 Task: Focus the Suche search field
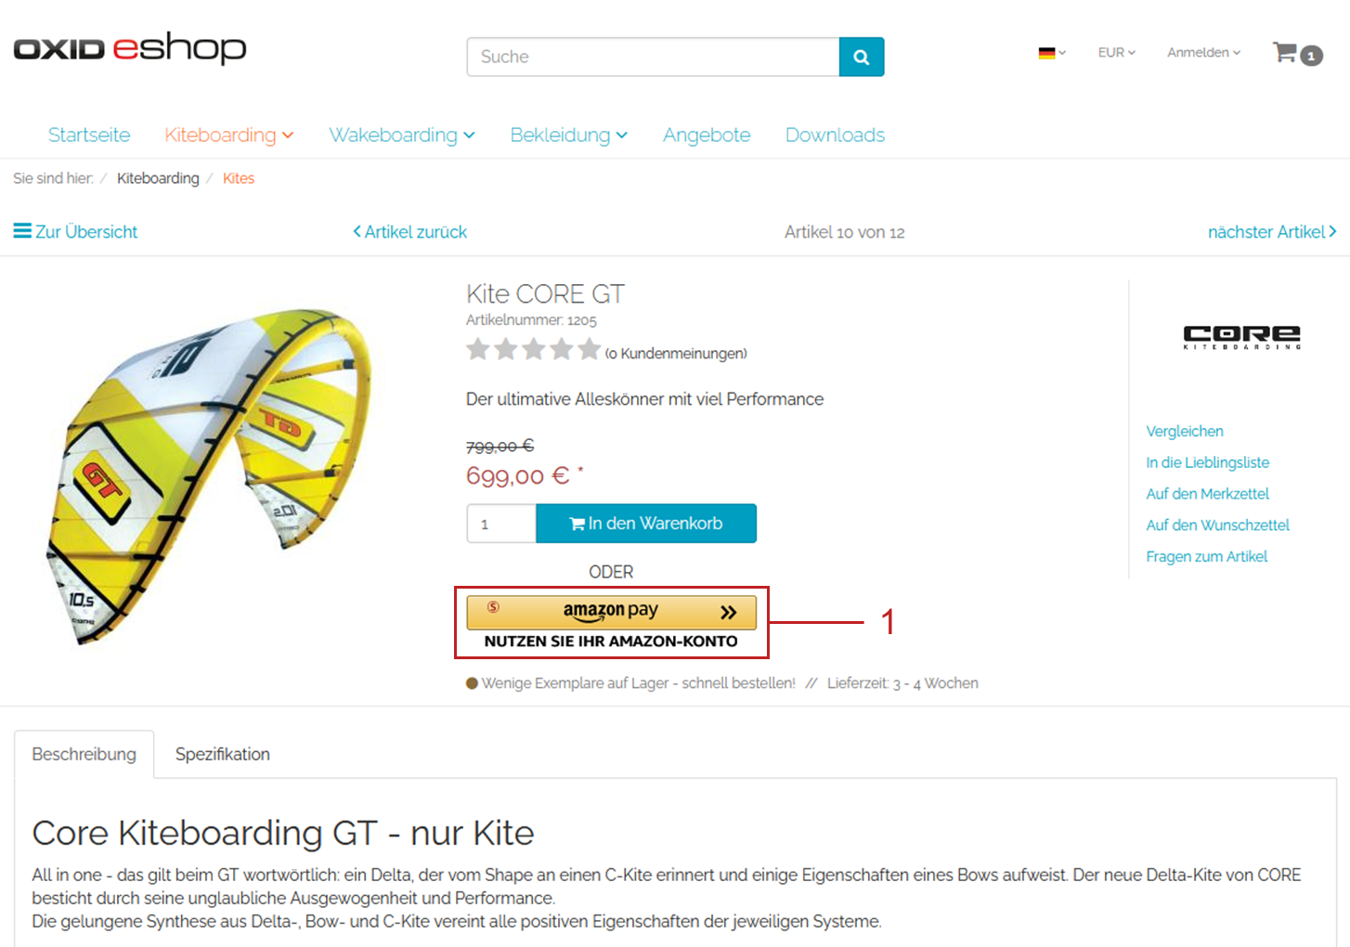[653, 58]
